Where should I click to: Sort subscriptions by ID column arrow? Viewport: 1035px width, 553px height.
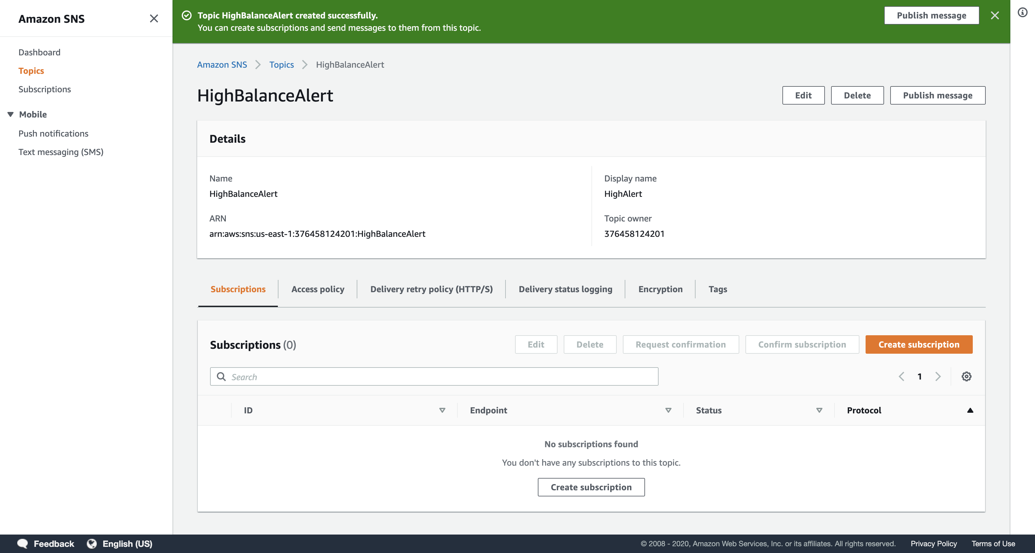pos(442,410)
